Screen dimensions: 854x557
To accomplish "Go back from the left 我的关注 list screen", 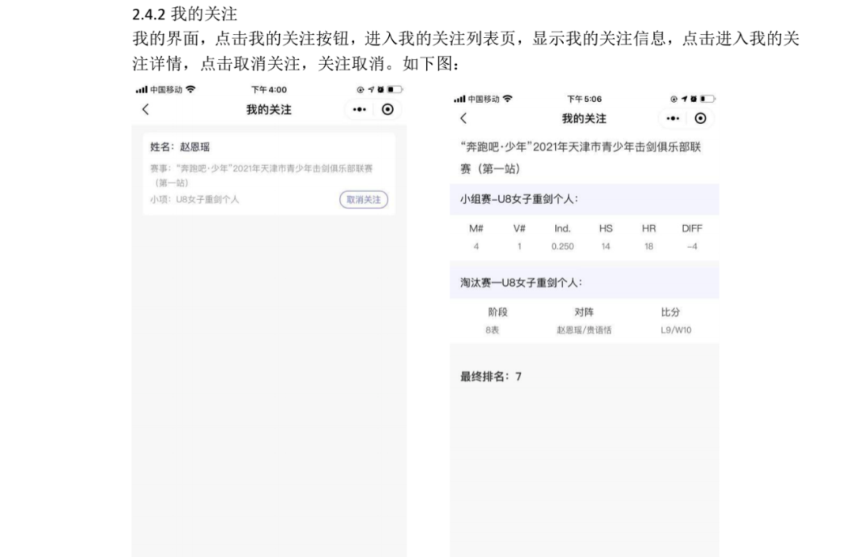I will point(145,109).
